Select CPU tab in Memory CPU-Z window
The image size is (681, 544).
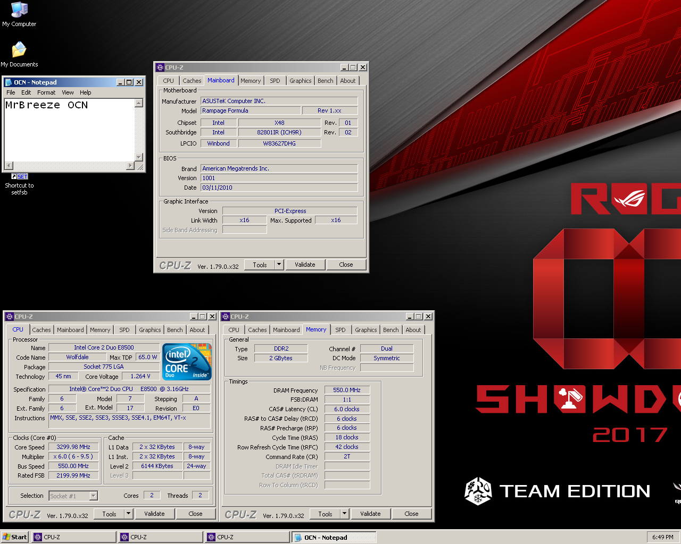(234, 330)
